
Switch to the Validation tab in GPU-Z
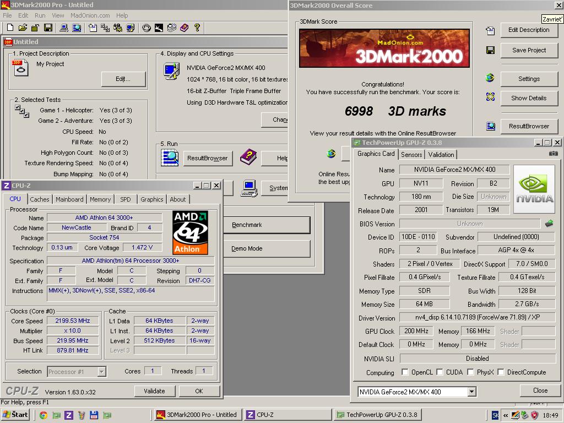(441, 155)
